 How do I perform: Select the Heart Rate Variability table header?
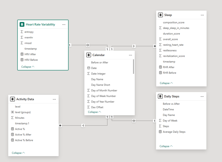43,24
